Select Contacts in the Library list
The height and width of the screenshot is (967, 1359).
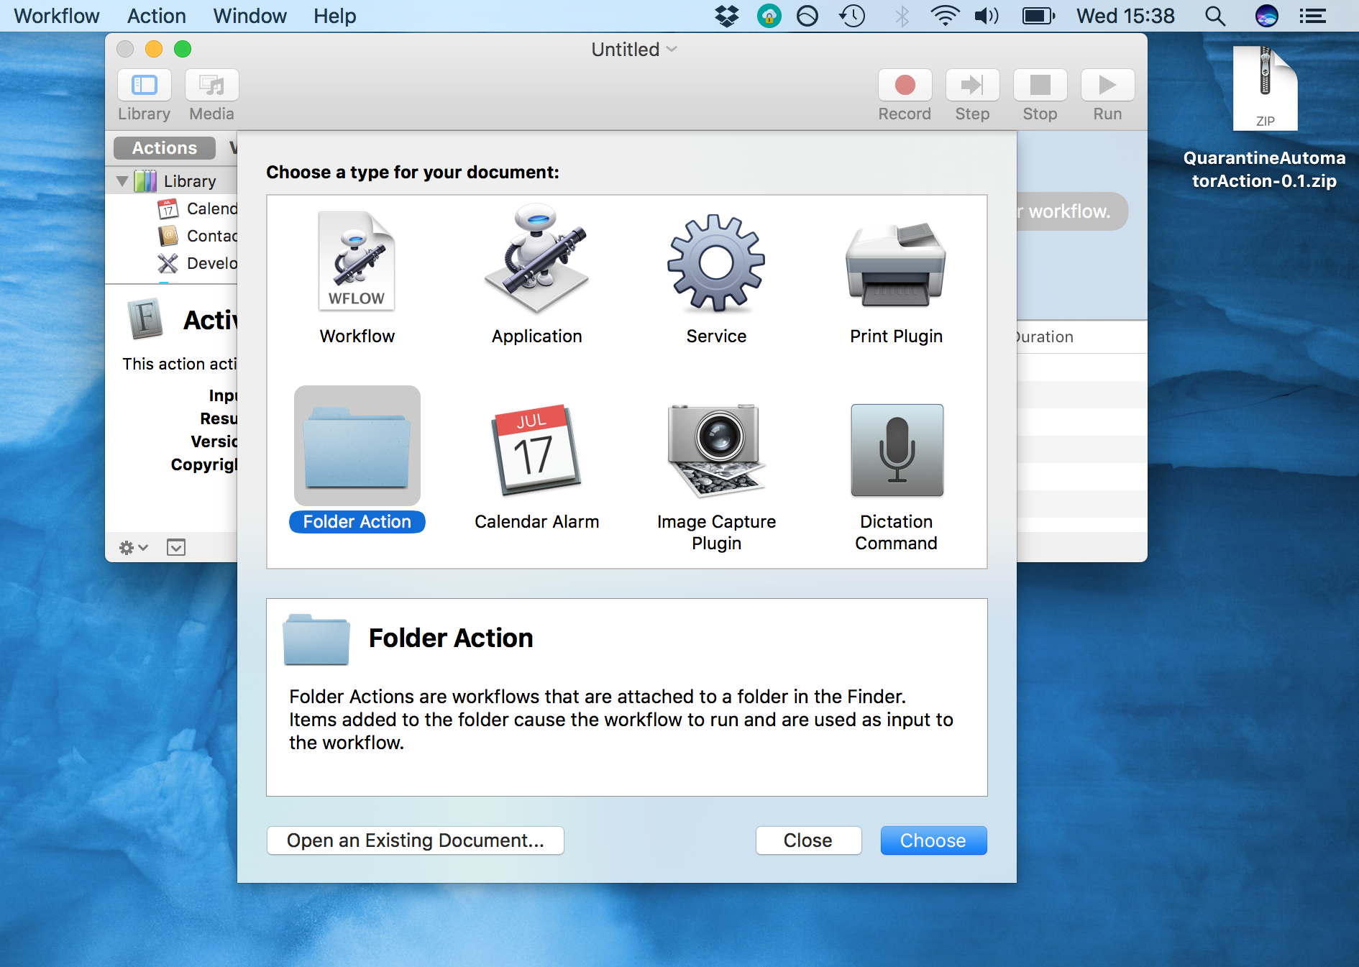197,236
